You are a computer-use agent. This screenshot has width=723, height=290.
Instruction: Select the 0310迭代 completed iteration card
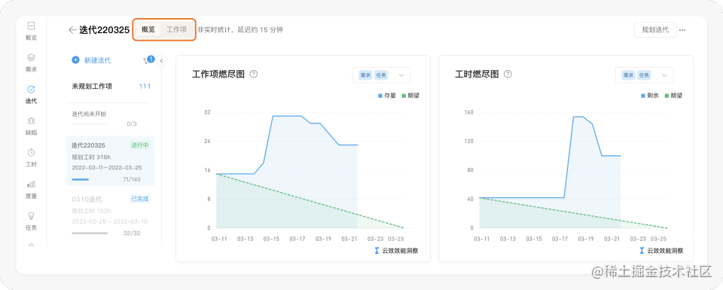click(x=111, y=215)
